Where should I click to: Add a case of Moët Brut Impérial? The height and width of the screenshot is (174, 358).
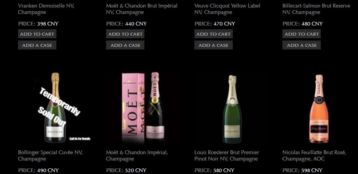tap(125, 45)
